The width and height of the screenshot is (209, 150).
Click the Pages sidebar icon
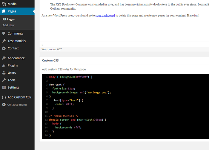[x=4, y=11]
